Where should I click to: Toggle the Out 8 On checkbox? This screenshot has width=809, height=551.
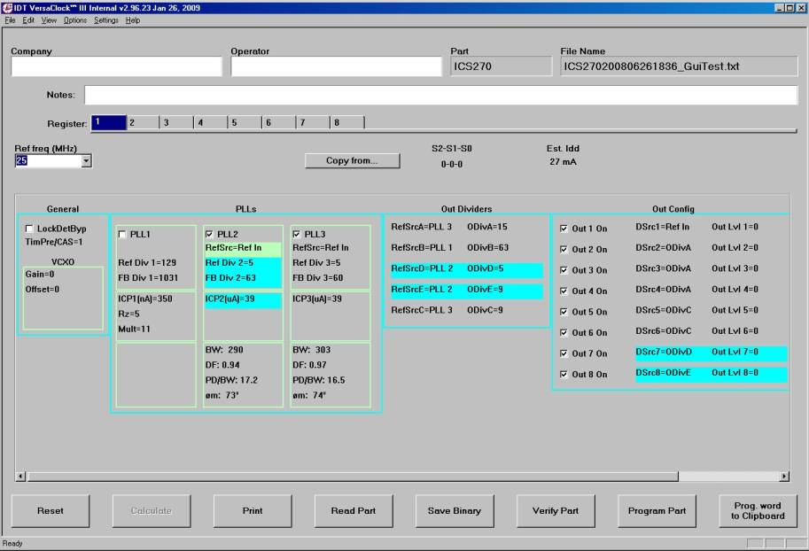564,375
